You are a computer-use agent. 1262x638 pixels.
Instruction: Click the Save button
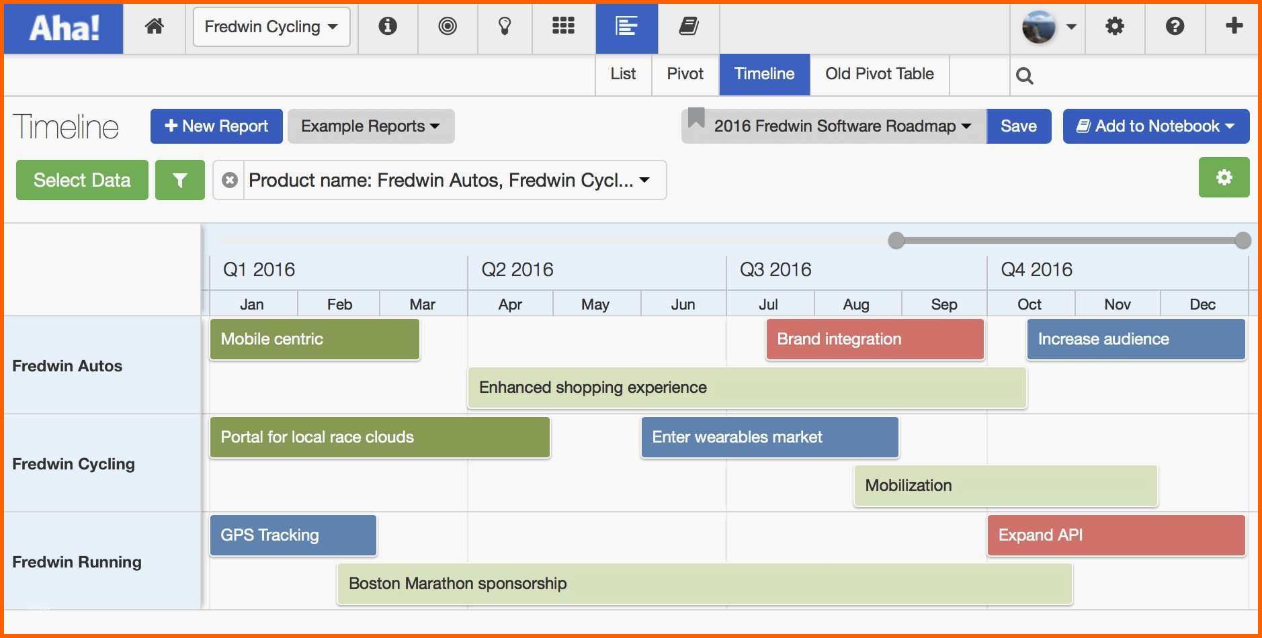(1019, 126)
